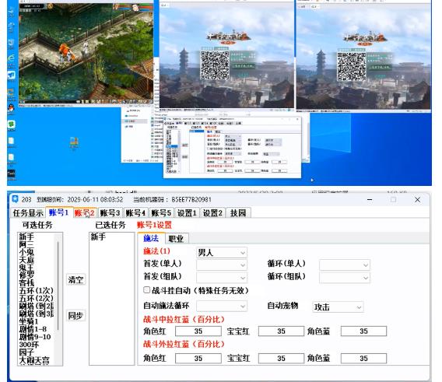Select 修罗 in task list
The image size is (442, 382).
click(26, 275)
